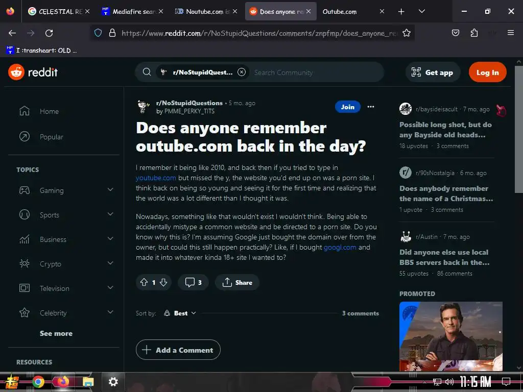Click the promoted ad thumbnail
The width and height of the screenshot is (523, 392).
click(450, 336)
